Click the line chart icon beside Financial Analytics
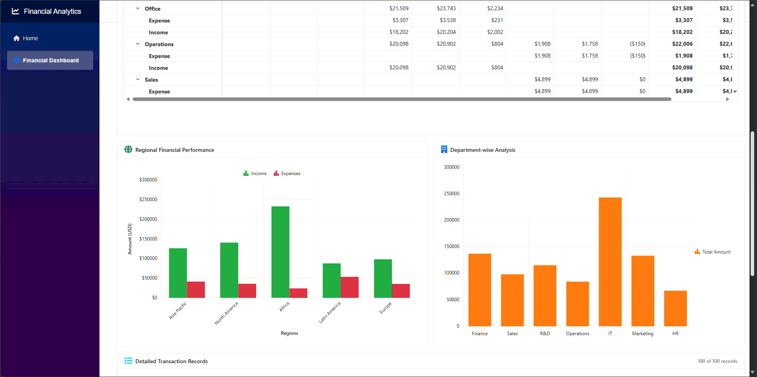The width and height of the screenshot is (757, 377). (x=15, y=11)
